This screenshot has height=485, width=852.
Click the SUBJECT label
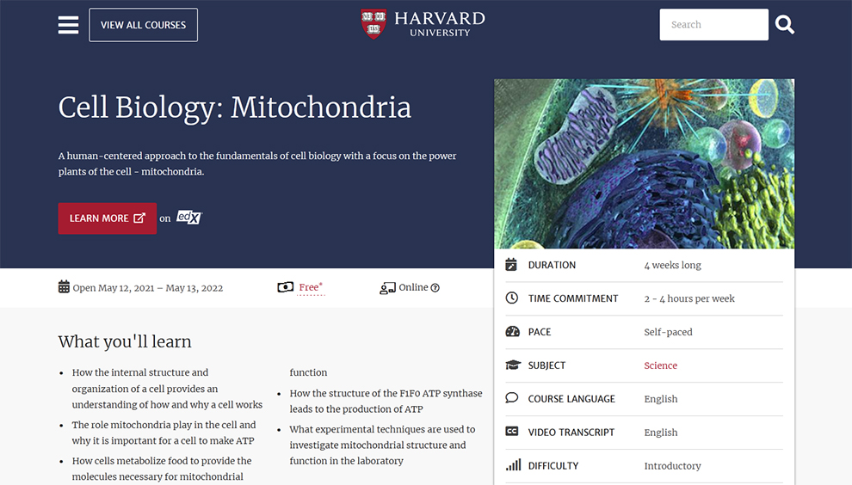pos(546,365)
